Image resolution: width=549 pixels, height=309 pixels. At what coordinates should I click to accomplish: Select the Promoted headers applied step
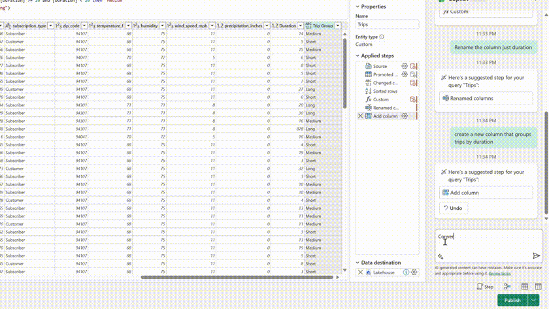point(385,74)
